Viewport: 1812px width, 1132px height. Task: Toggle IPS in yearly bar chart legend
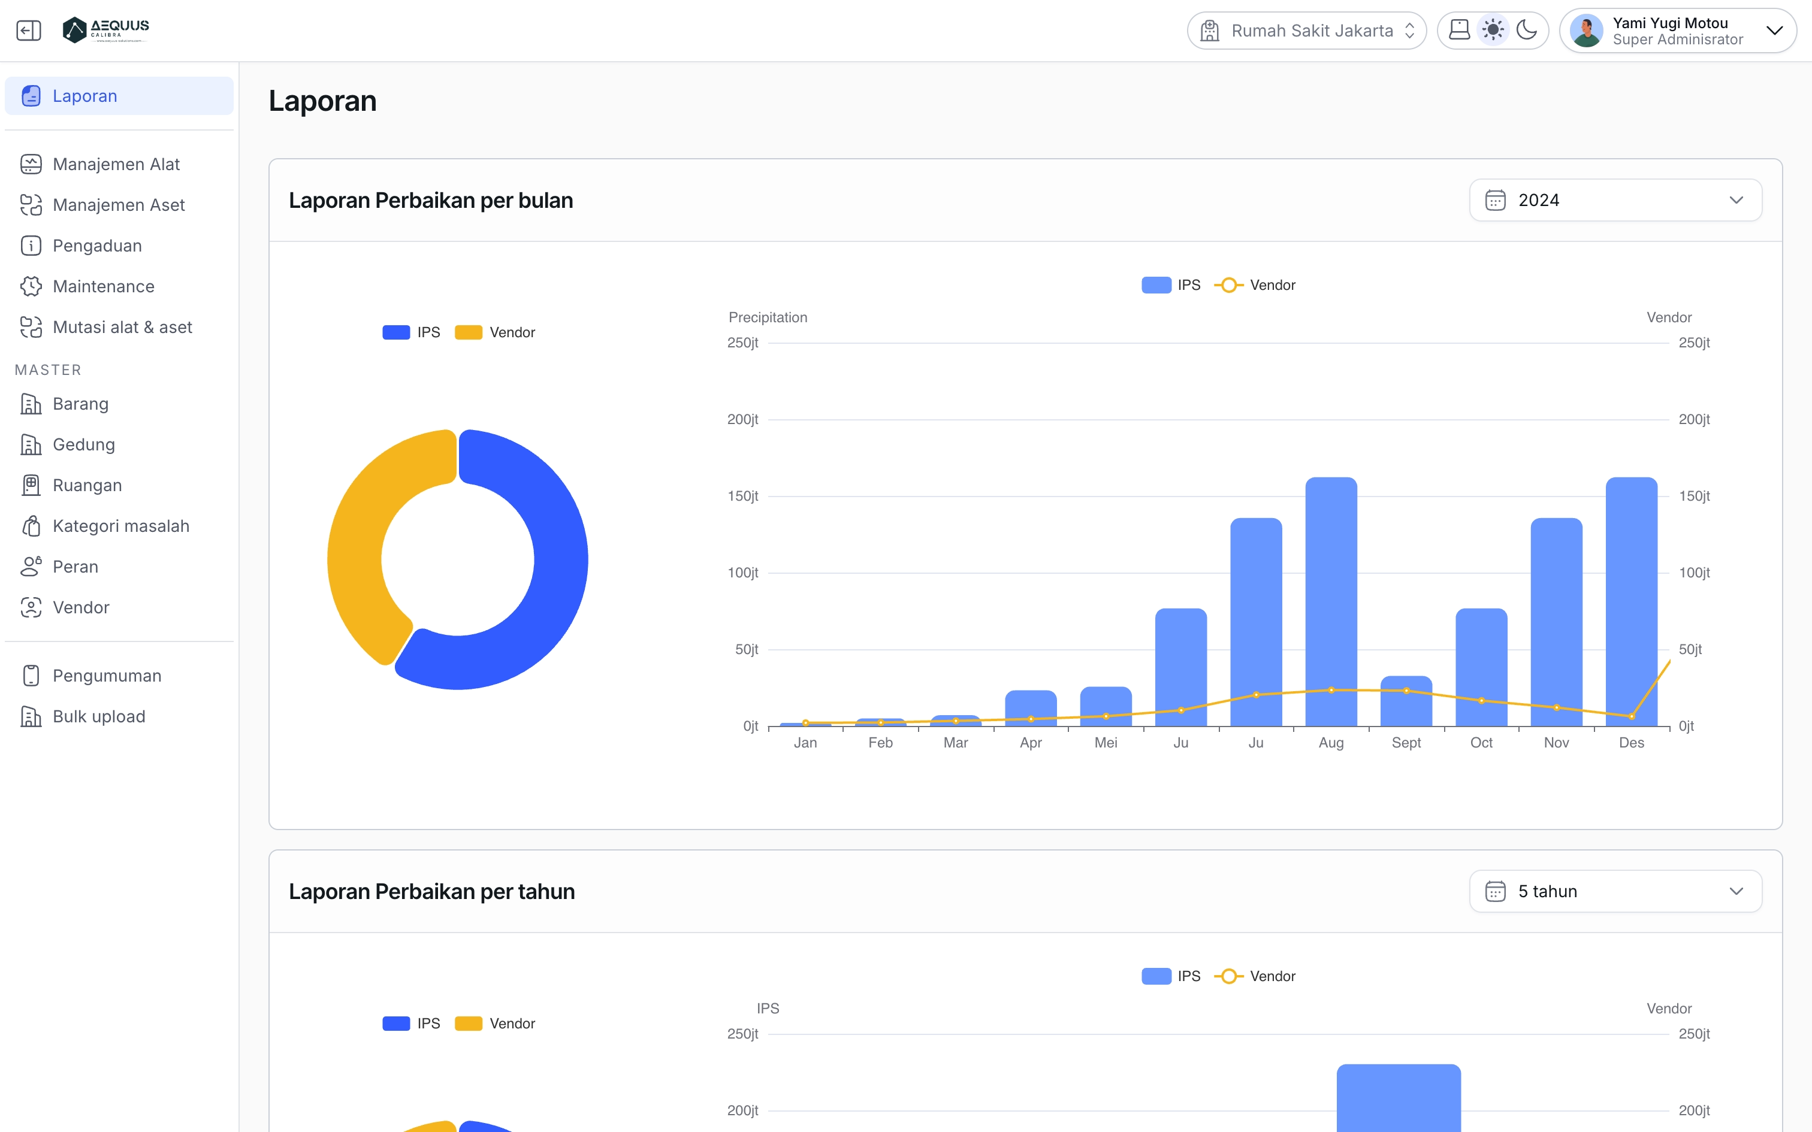[1170, 976]
